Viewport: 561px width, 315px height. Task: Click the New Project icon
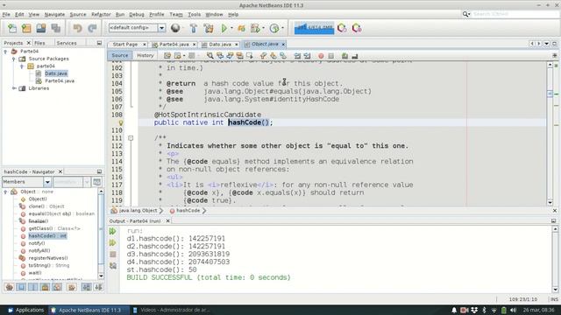pyautogui.click(x=26, y=28)
